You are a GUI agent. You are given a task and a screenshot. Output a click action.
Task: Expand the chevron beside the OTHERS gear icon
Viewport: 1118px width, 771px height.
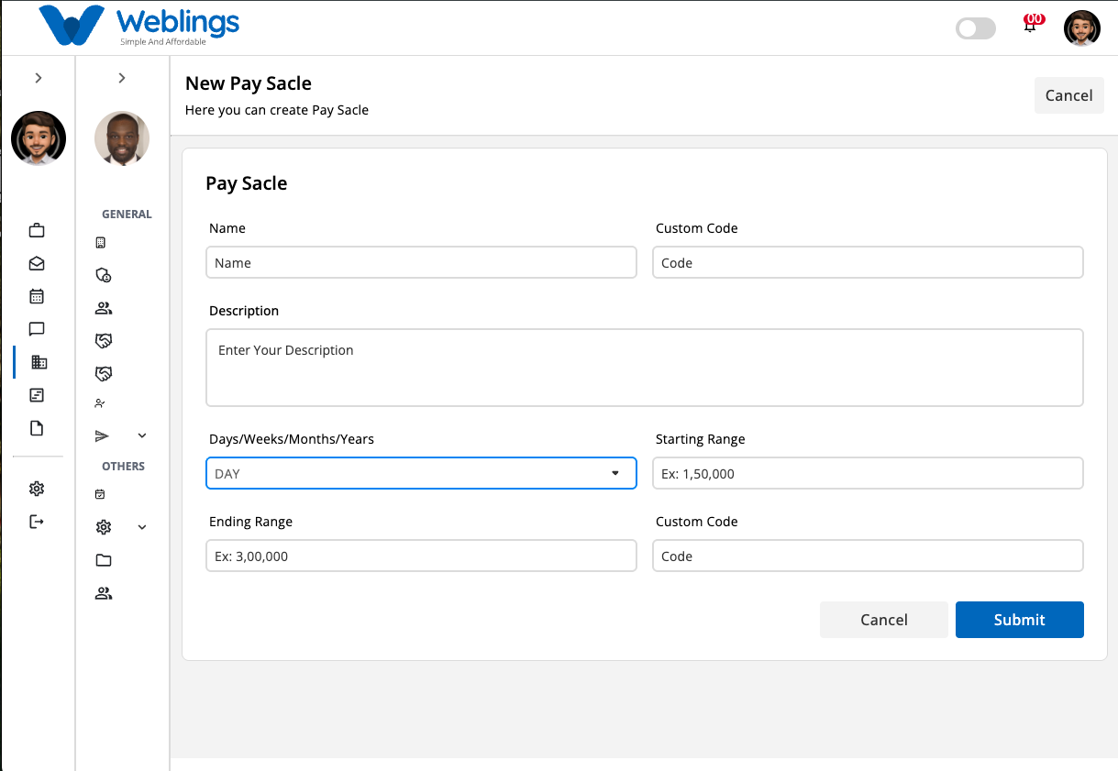click(142, 527)
